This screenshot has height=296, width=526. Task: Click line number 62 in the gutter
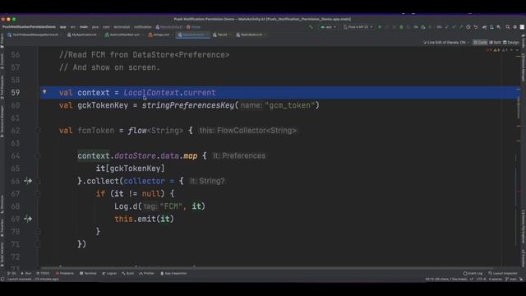click(16, 131)
